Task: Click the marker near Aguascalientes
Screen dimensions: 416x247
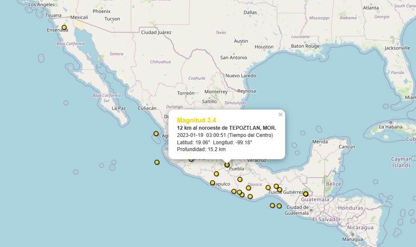Action: click(156, 134)
